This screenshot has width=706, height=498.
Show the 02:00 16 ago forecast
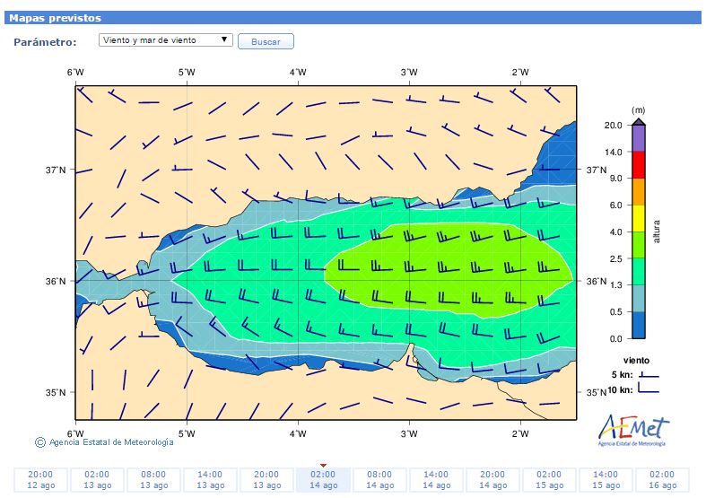[662, 480]
